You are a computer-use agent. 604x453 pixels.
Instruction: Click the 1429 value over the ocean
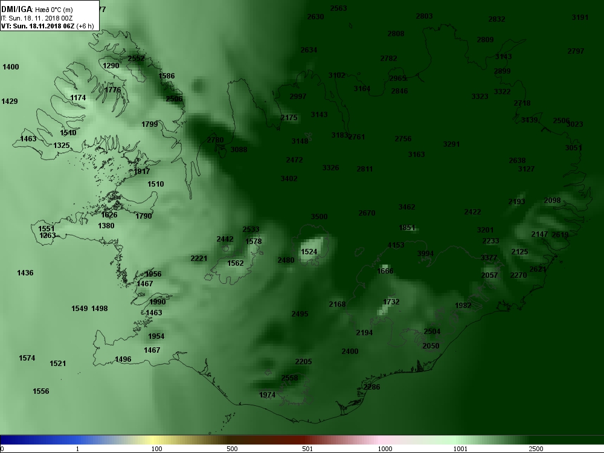(x=10, y=101)
